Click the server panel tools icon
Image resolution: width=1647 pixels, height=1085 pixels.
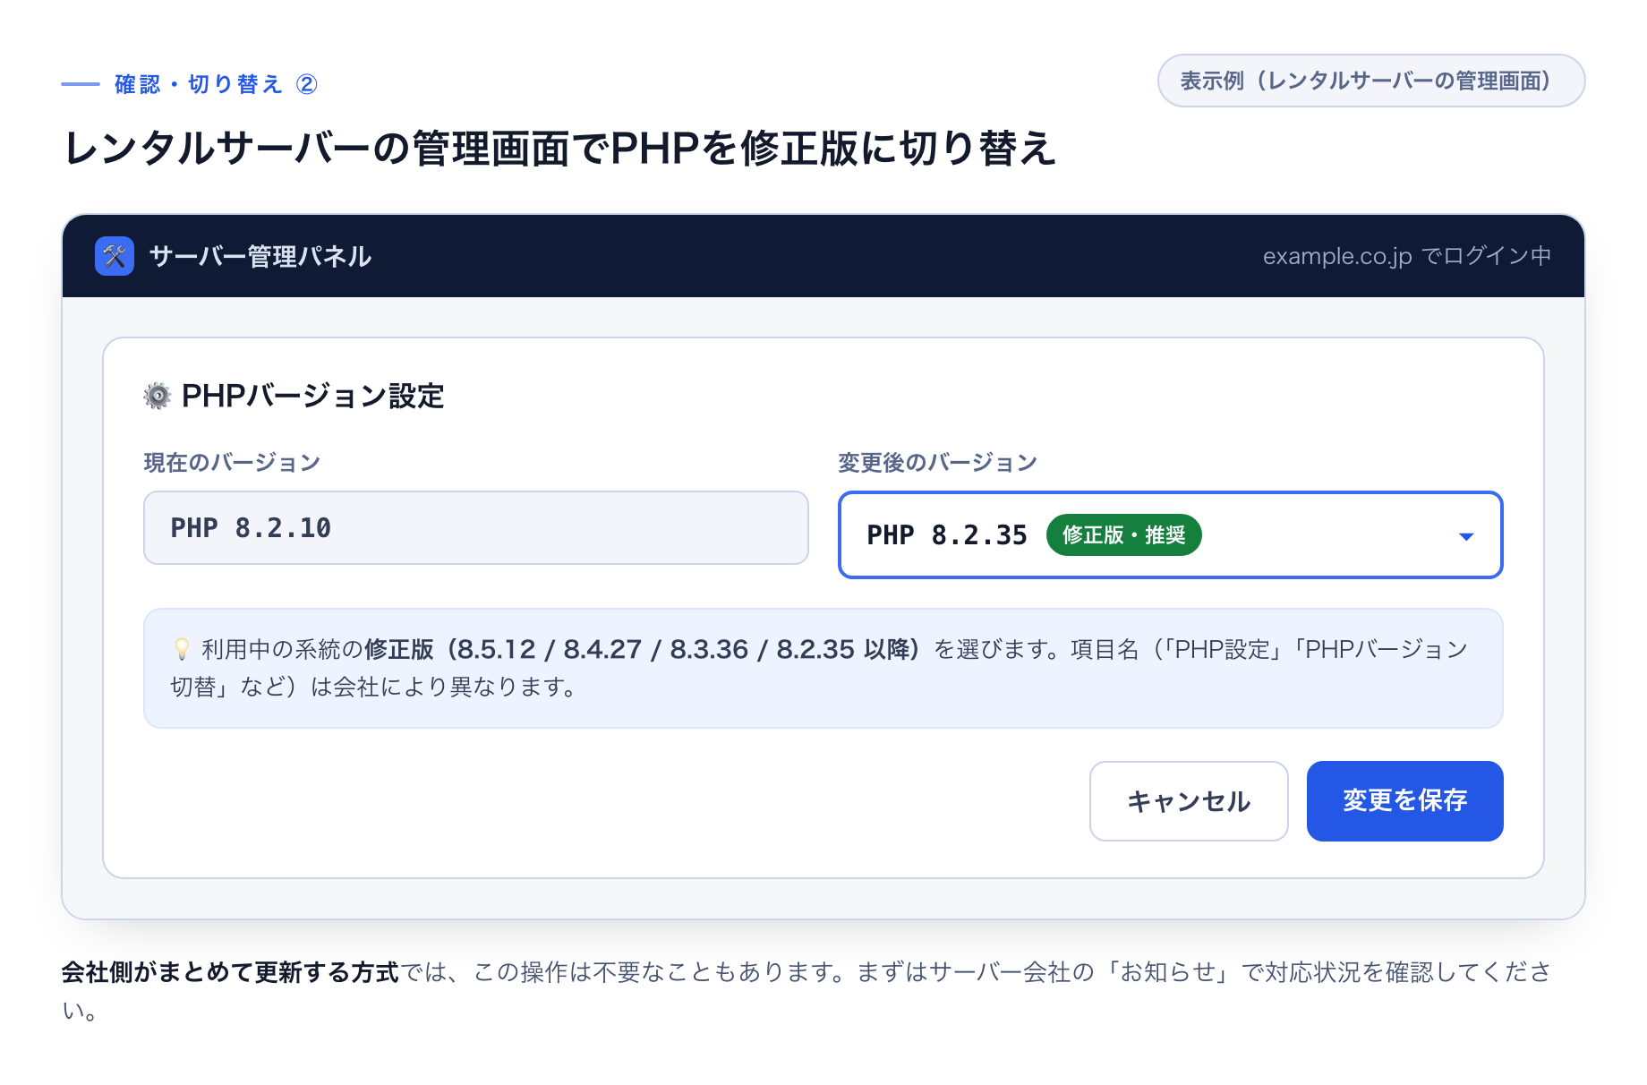[115, 256]
